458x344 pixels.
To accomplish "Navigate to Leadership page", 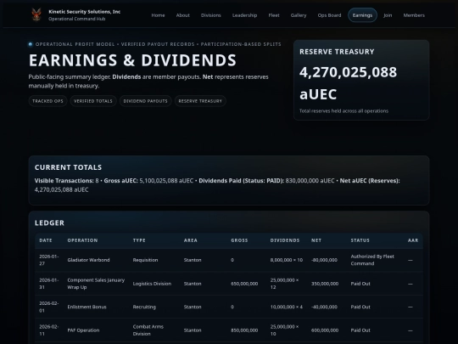I will click(x=244, y=15).
